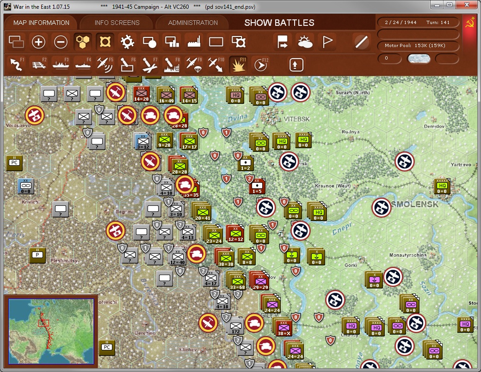The width and height of the screenshot is (481, 372).
Task: Toggle the enemy hex control display
Action: tap(105, 42)
